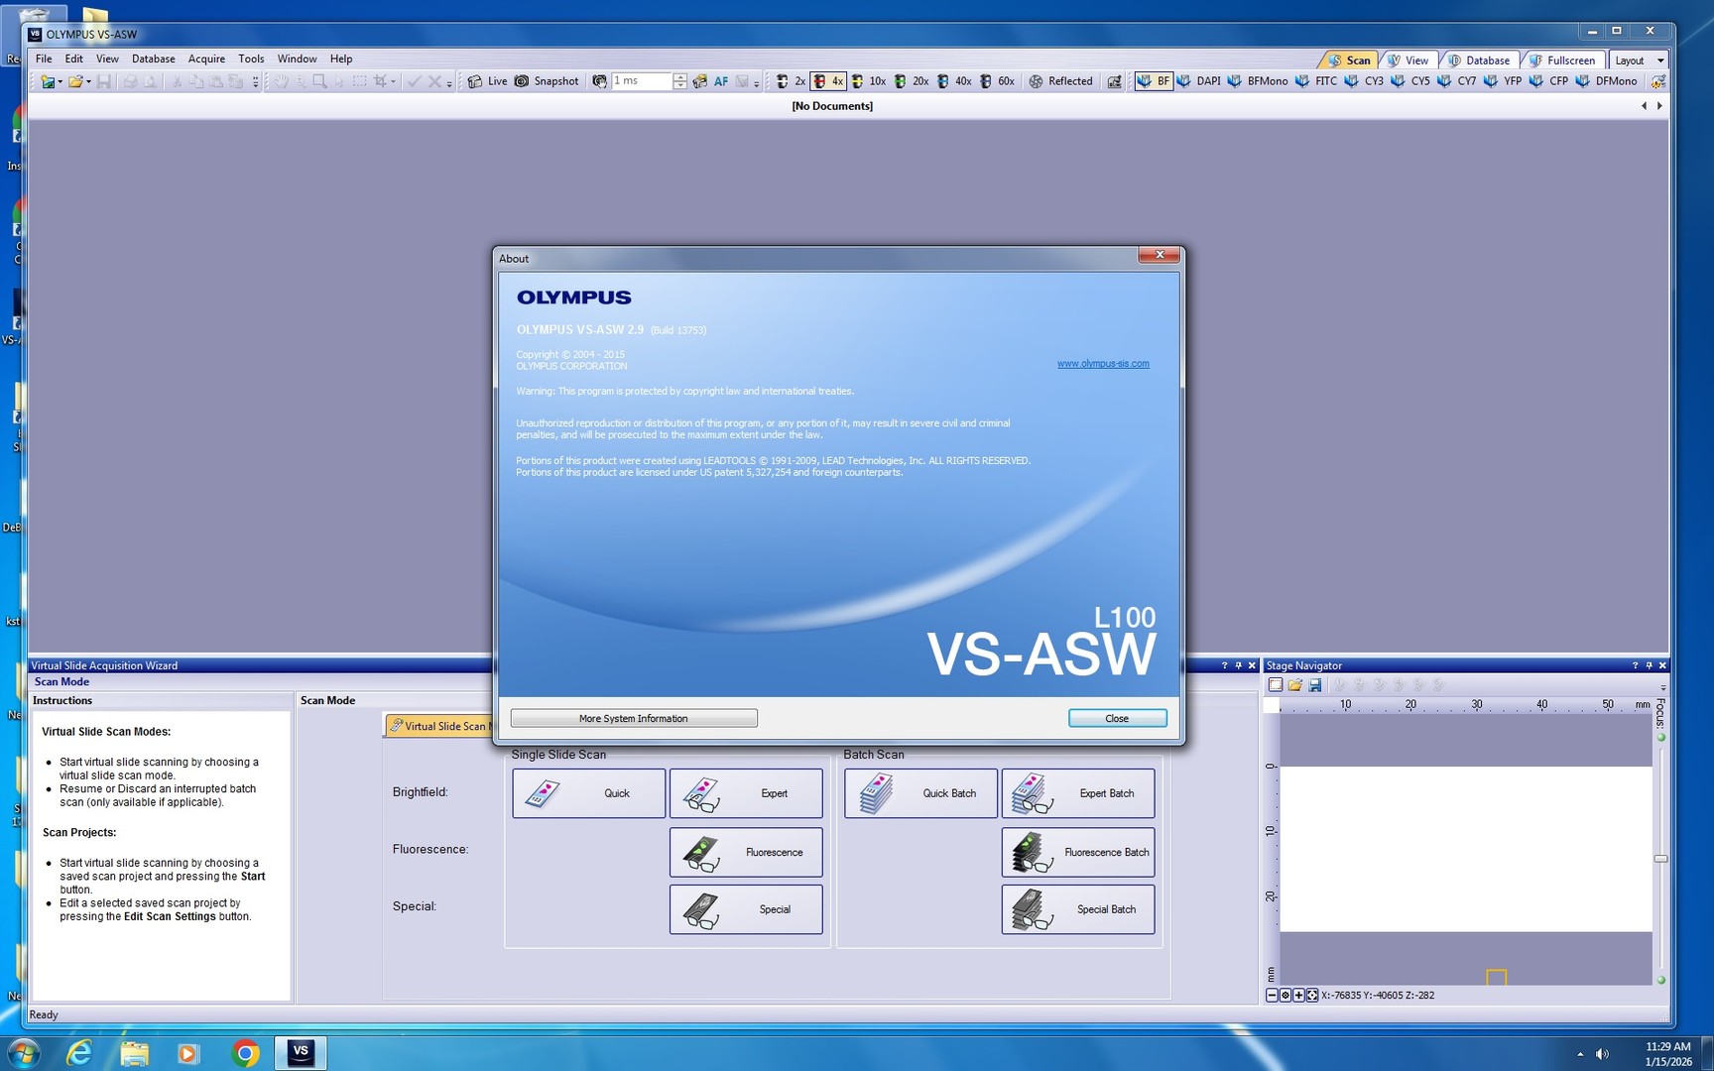Click the Focus slider handle in Stage Navigator
Viewport: 1714px width, 1071px height.
1660,859
